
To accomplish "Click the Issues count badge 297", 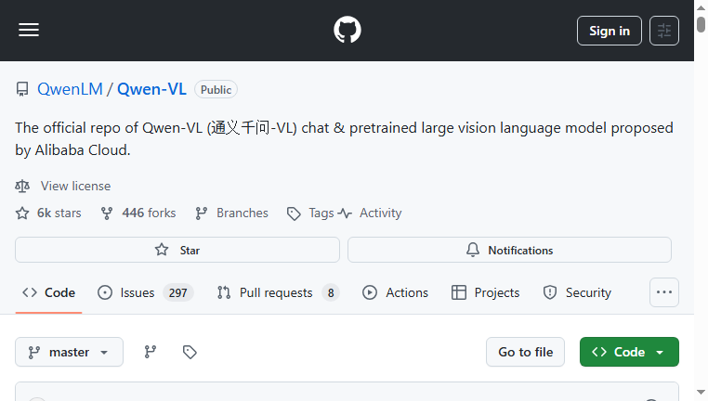I will tap(177, 292).
